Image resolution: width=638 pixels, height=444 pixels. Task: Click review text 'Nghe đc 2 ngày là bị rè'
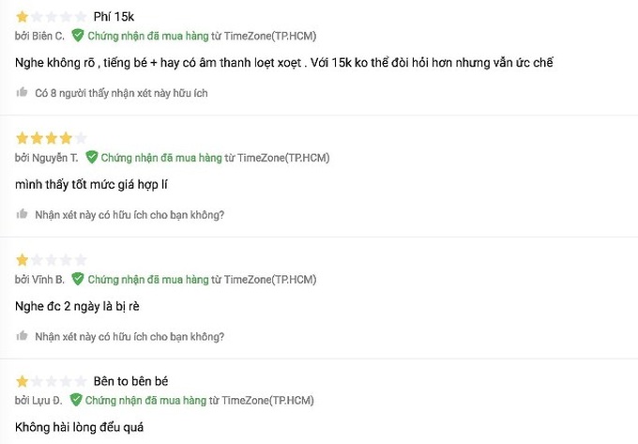point(77,306)
